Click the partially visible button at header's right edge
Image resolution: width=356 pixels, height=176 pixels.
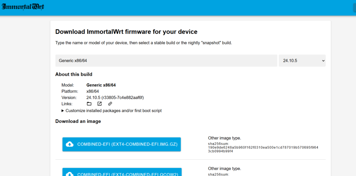point(353,8)
